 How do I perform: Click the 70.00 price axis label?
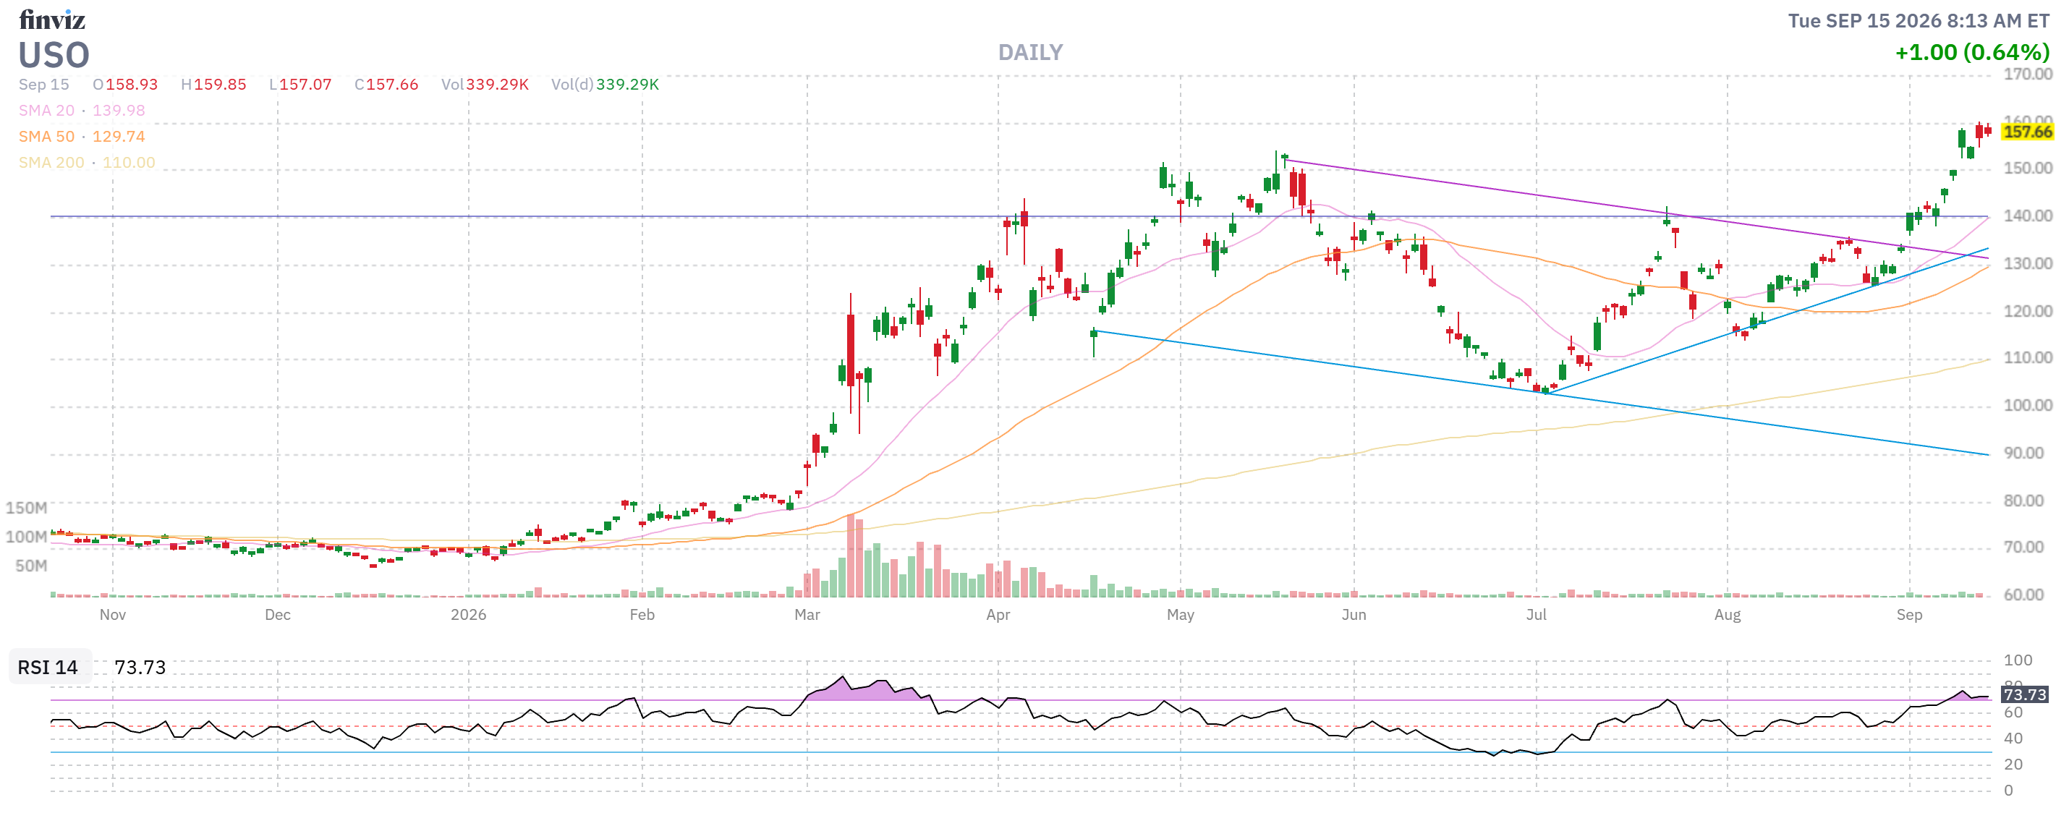[x=2024, y=547]
